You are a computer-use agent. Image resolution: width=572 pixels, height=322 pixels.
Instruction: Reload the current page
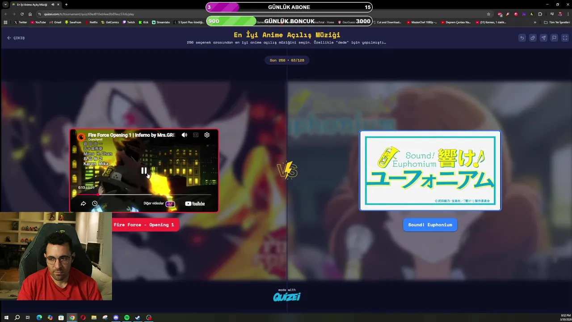click(x=22, y=14)
